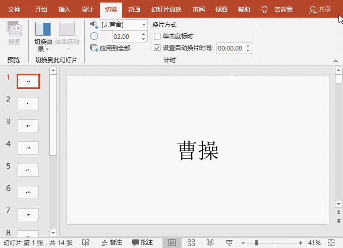Click the 共享 share button
This screenshot has height=248, width=343.
320,10
